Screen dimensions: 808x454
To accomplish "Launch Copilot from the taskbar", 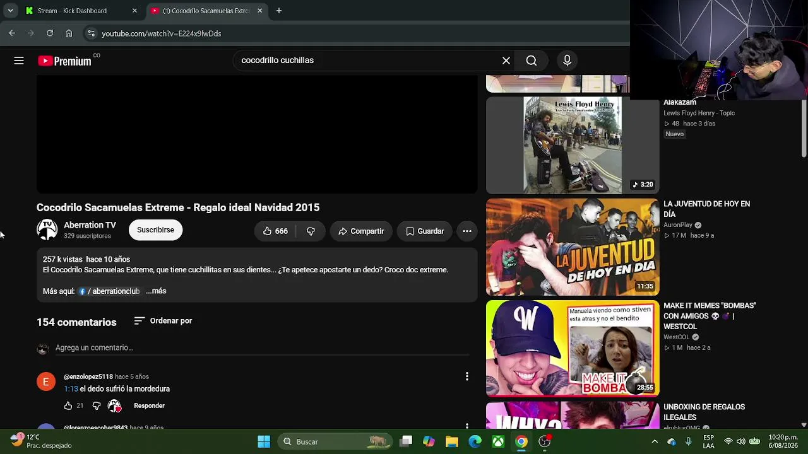I will point(429,441).
